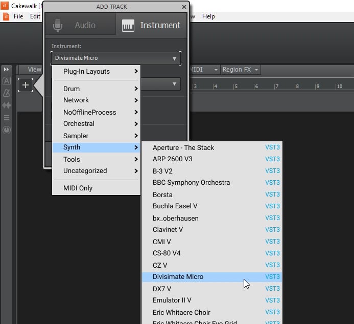Expand the Drum category submenu
This screenshot has height=324, width=354.
point(96,89)
